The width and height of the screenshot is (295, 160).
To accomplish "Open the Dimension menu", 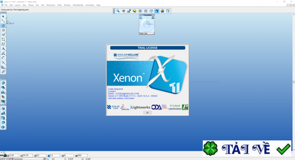I will (51, 5).
